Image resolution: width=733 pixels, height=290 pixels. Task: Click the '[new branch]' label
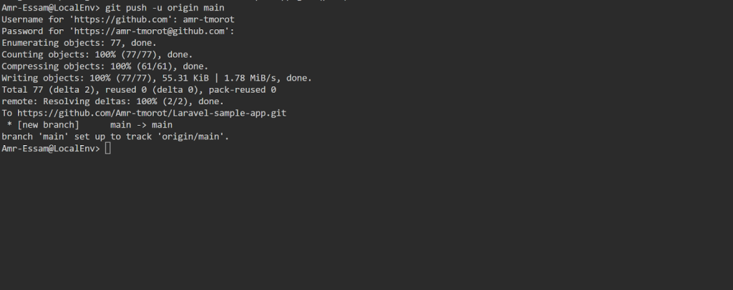point(47,125)
